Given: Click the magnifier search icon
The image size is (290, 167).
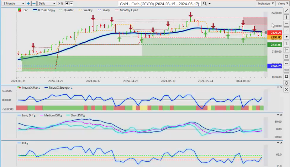Looking at the screenshot, I should [x=205, y=3].
